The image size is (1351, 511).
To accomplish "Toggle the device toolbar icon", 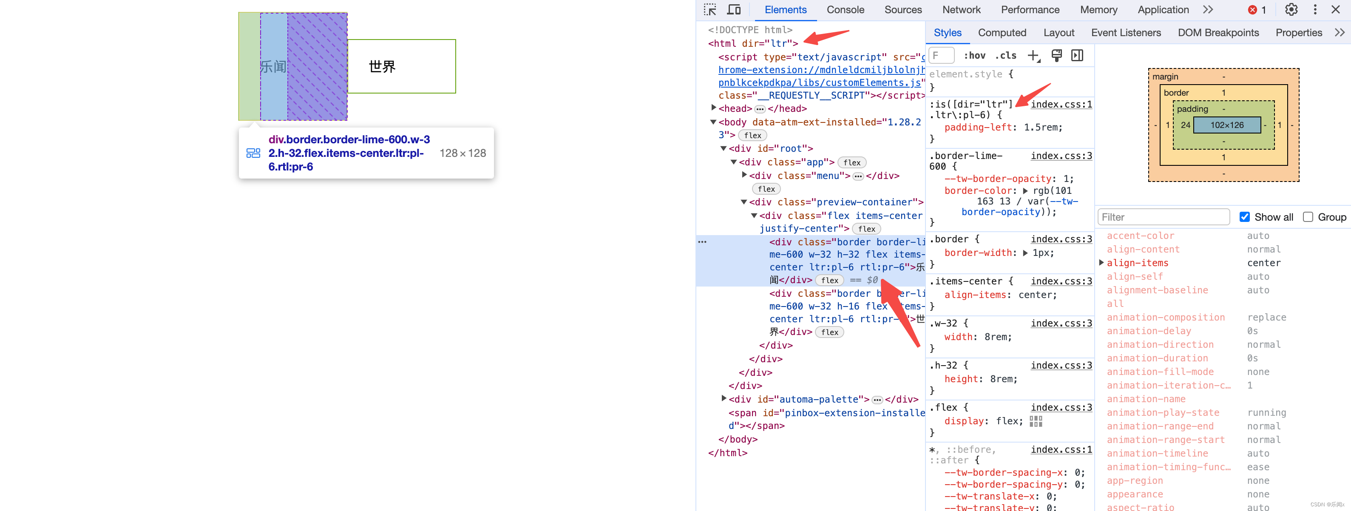I will 734,10.
